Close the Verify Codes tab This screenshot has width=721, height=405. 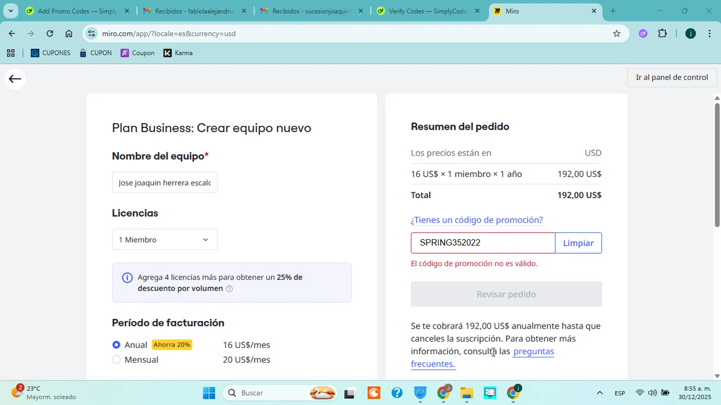(x=477, y=11)
